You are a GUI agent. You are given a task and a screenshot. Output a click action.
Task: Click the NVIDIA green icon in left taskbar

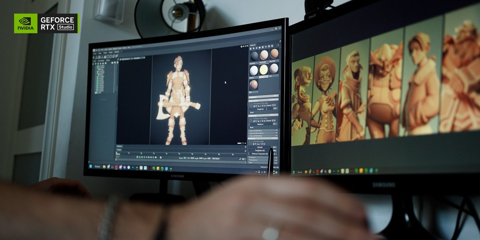[x=171, y=168]
